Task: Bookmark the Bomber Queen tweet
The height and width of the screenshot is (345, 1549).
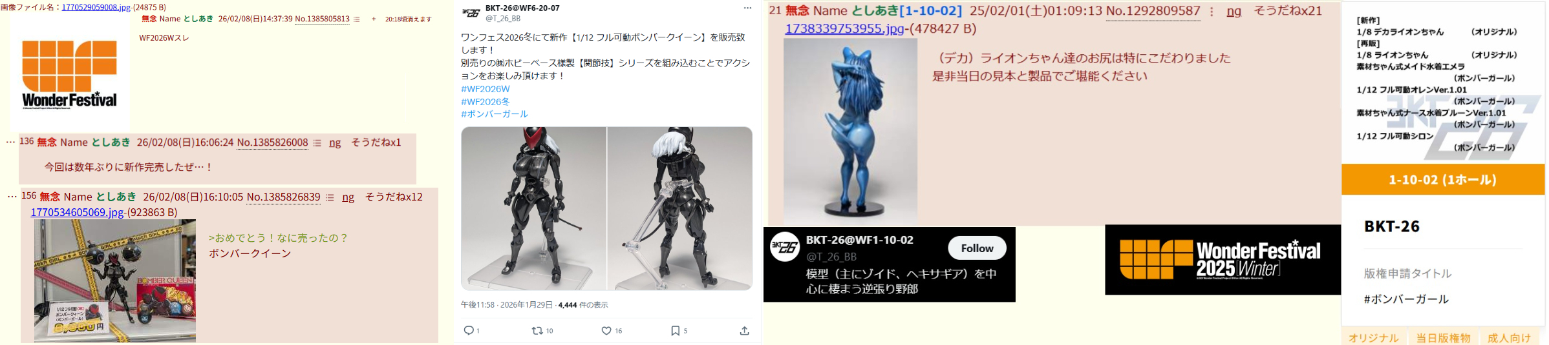Action: pyautogui.click(x=675, y=331)
